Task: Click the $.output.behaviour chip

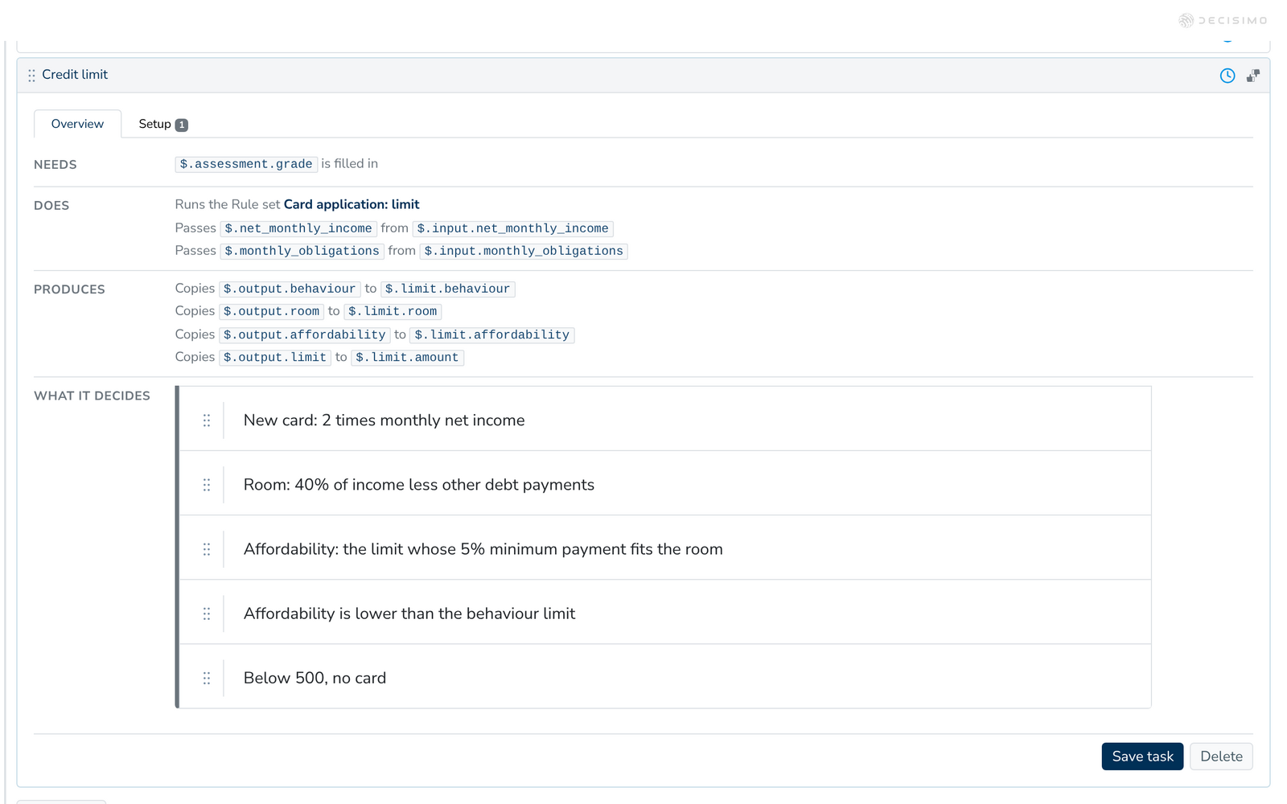Action: (x=290, y=289)
